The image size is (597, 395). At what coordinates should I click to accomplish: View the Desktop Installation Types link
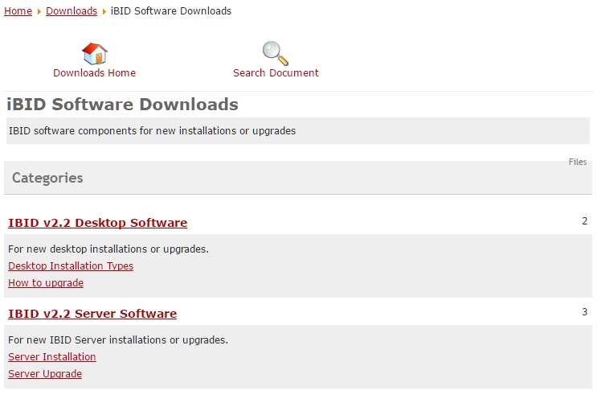pyautogui.click(x=71, y=266)
